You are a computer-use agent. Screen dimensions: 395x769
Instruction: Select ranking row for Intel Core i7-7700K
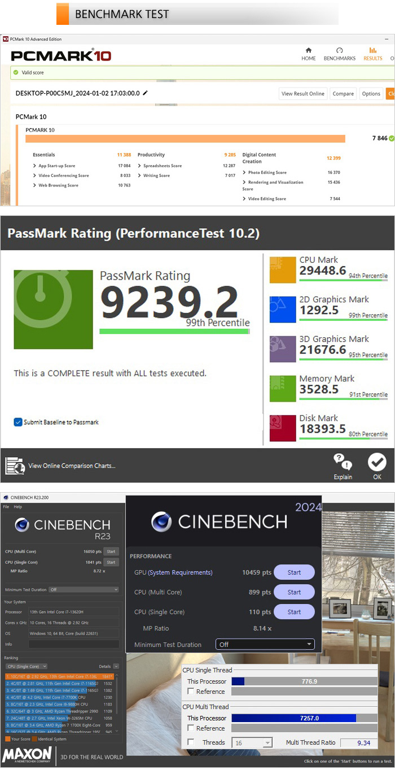point(59,697)
